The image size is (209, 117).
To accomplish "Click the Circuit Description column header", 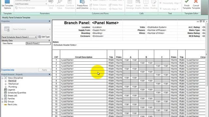I will 84,57.
